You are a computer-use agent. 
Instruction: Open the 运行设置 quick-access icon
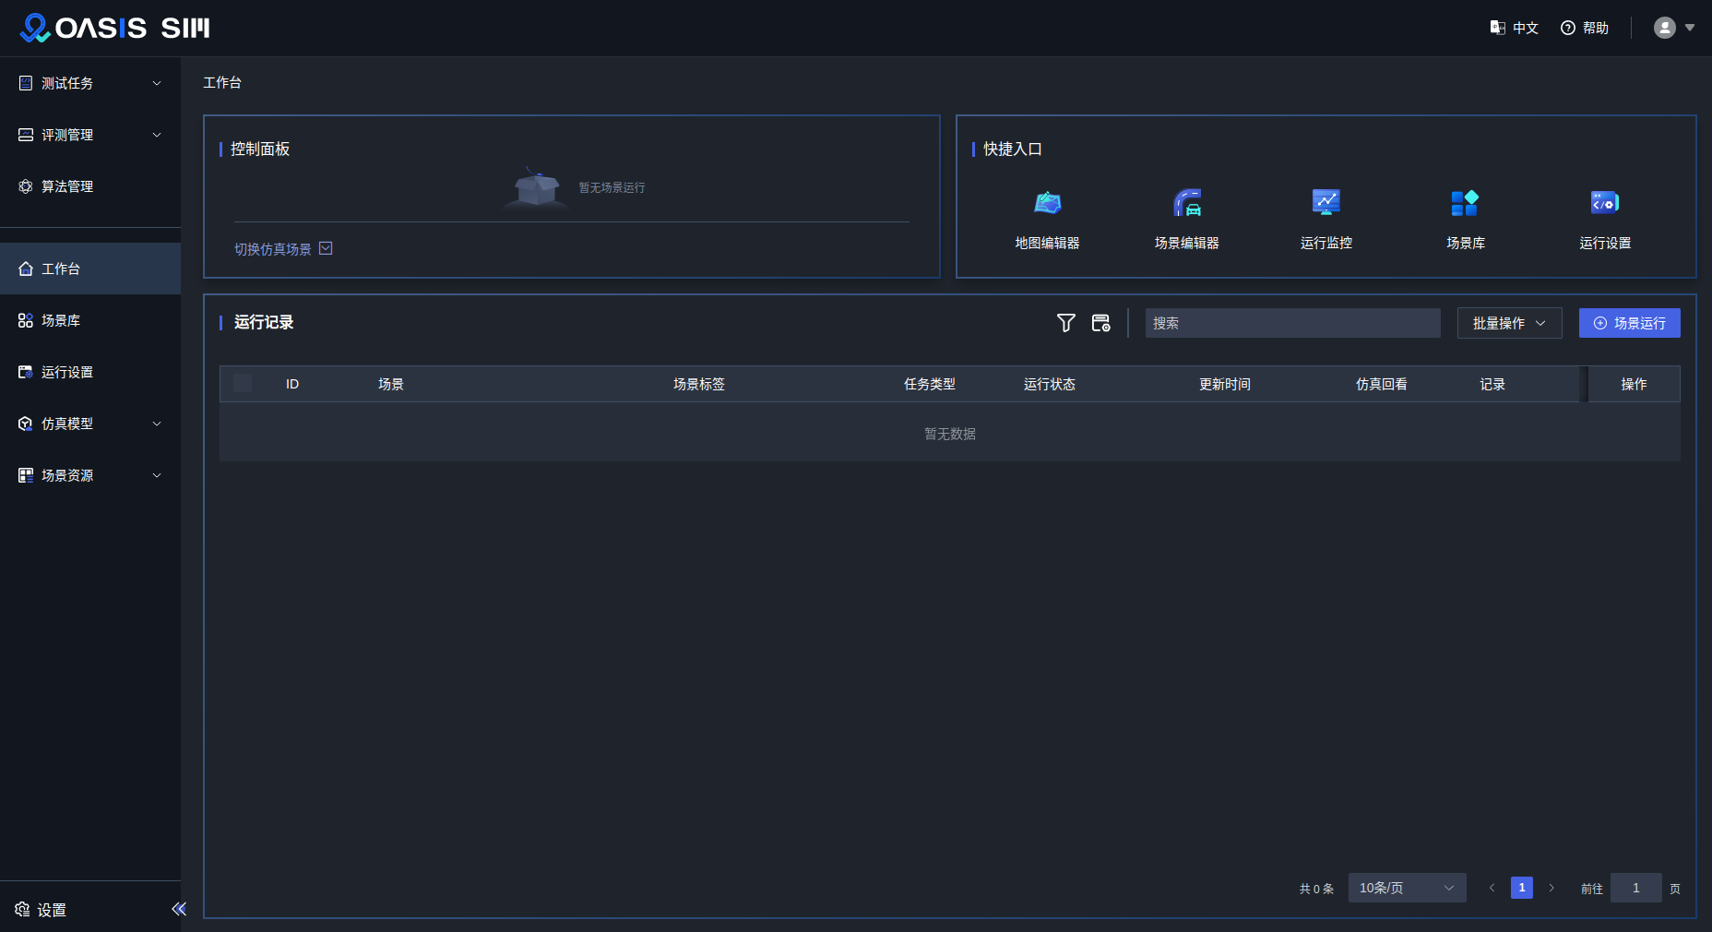pyautogui.click(x=1604, y=203)
